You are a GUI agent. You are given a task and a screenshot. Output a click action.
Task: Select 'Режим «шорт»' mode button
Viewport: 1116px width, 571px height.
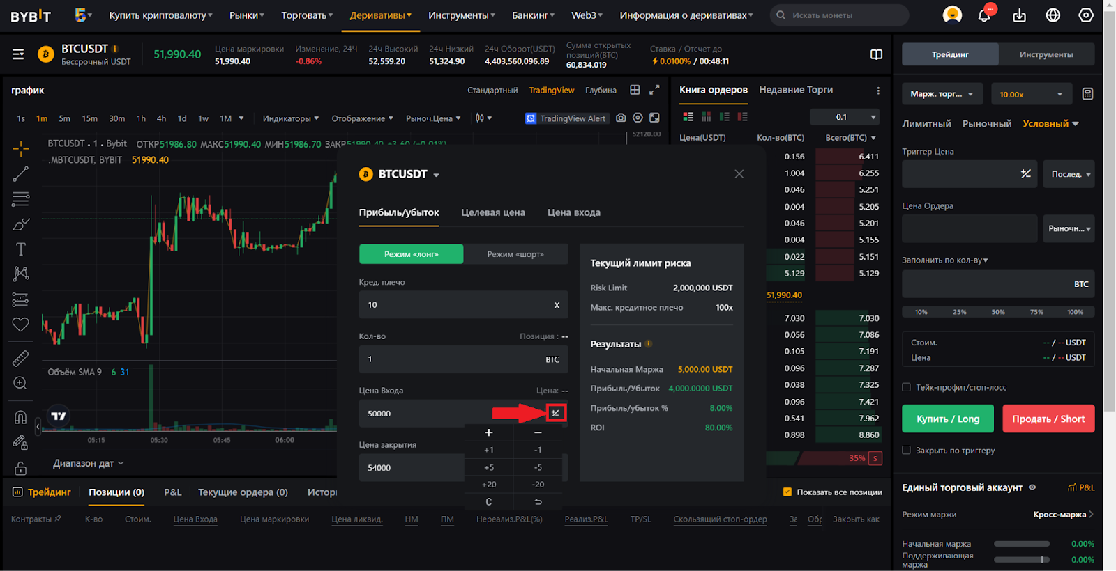tap(515, 254)
